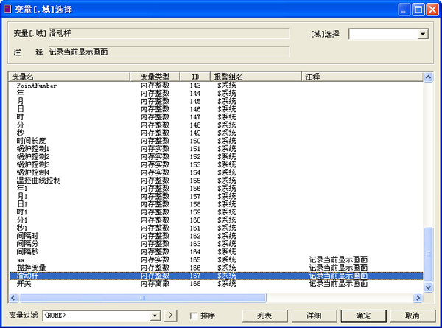442x328 pixels.
Task: Select variable 月 with ID 145
Action: click(216, 101)
